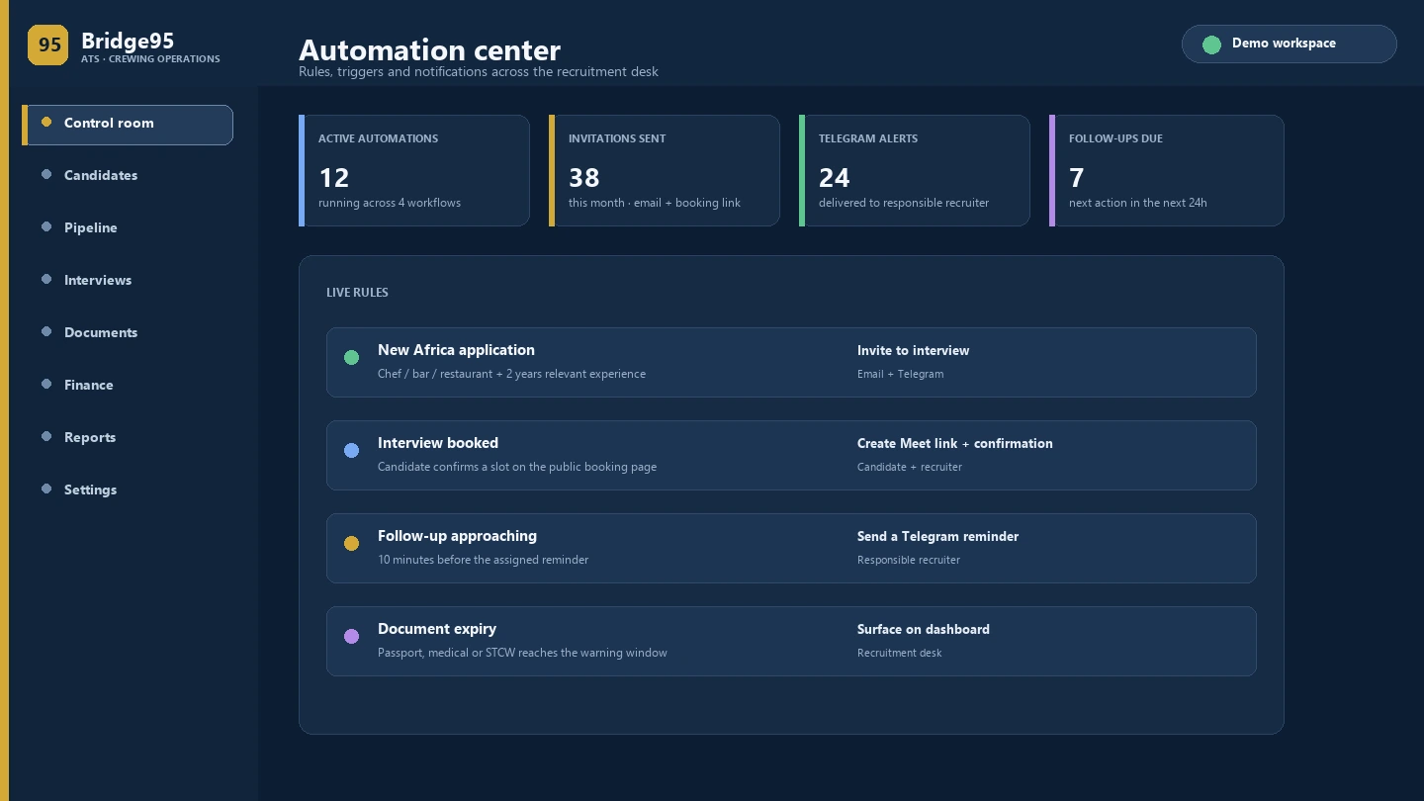Click the Demo workspace button

[1289, 44]
